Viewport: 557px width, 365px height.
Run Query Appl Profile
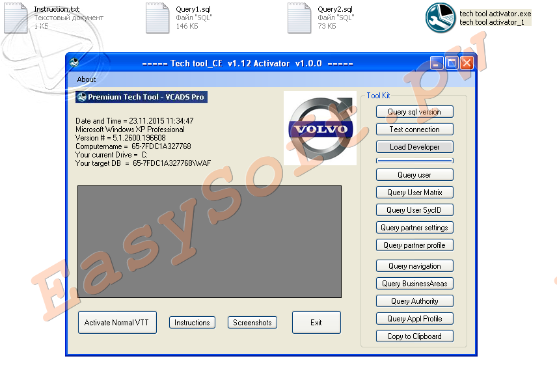click(414, 319)
